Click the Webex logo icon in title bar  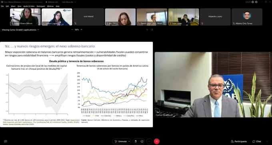(x=2, y=2)
